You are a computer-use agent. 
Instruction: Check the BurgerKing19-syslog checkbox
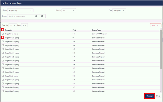[x=3, y=72]
